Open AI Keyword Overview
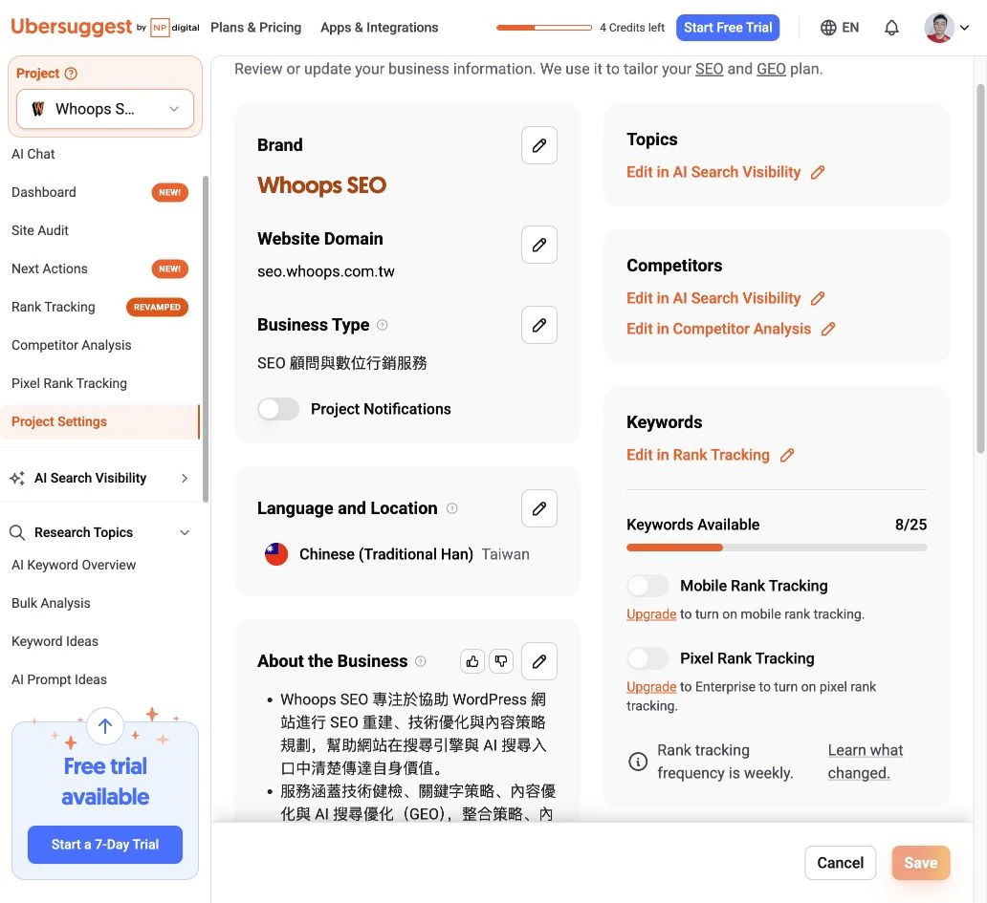 click(74, 565)
